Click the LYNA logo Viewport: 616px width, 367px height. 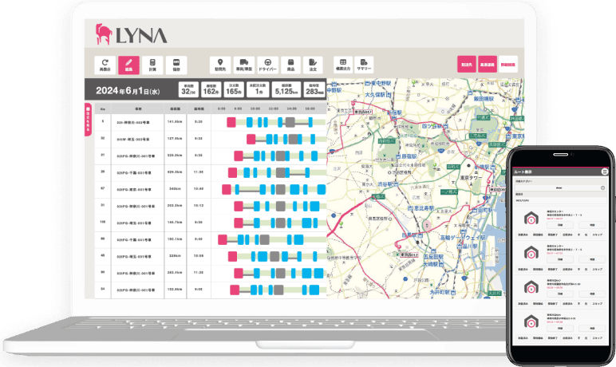coord(131,34)
